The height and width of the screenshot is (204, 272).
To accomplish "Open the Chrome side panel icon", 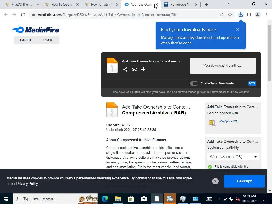I will coord(249,15).
